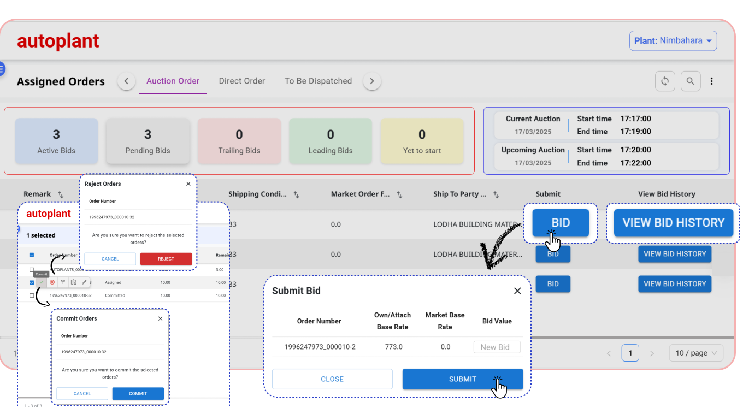Screen dimensions: 743x408
Task: Open the 10 / page size dropdown
Action: 696,353
